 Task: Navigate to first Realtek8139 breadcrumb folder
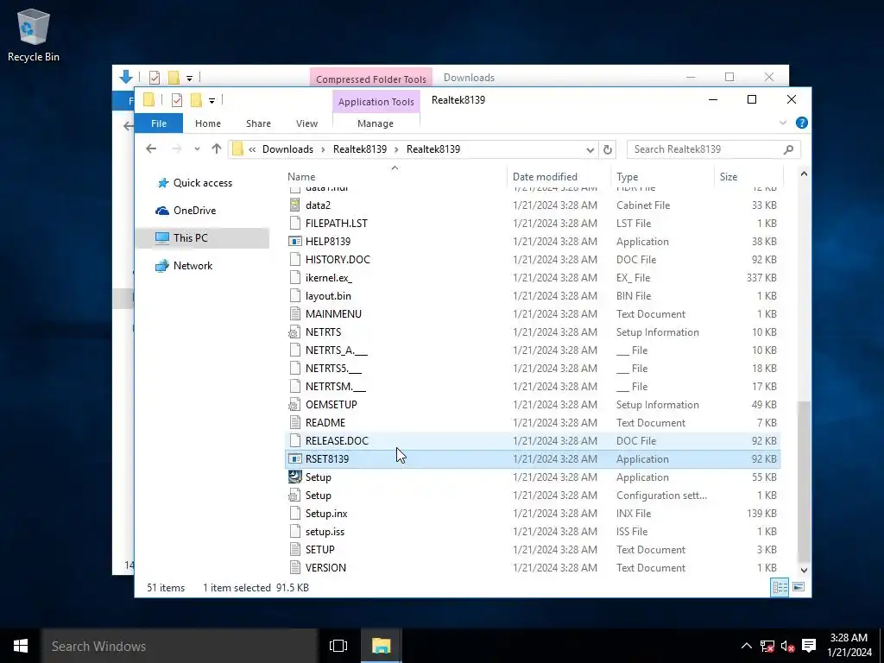pyautogui.click(x=360, y=149)
